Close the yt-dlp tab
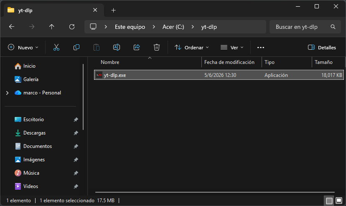Viewport: 346px width, 206px height. pos(95,10)
